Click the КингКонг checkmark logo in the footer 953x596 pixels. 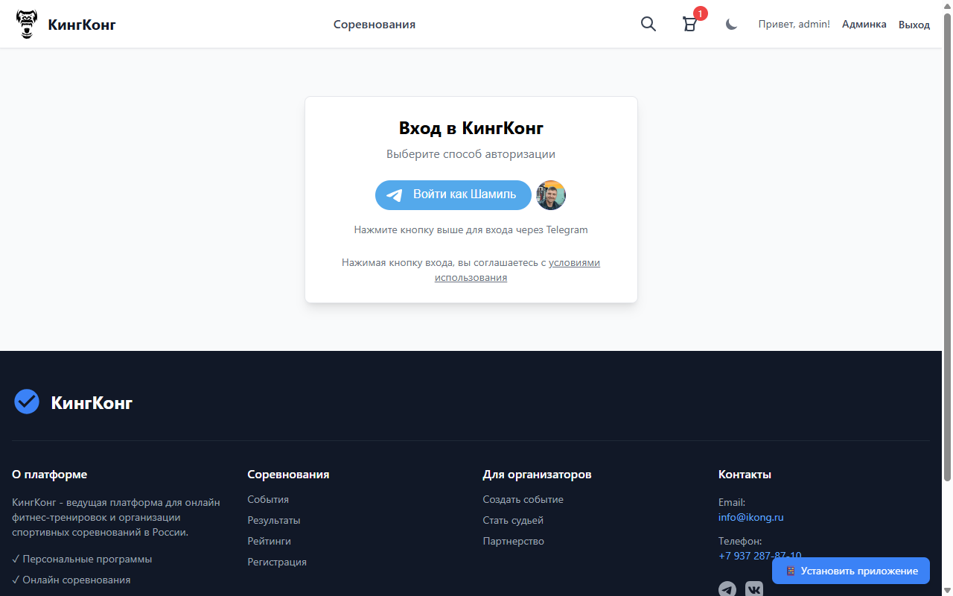pos(26,402)
